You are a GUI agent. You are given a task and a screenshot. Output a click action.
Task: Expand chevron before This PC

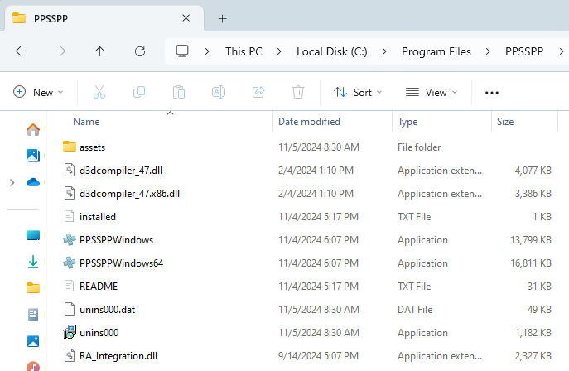207,51
